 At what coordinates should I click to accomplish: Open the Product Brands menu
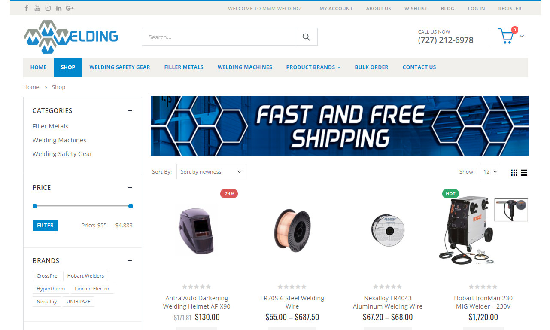coord(313,67)
